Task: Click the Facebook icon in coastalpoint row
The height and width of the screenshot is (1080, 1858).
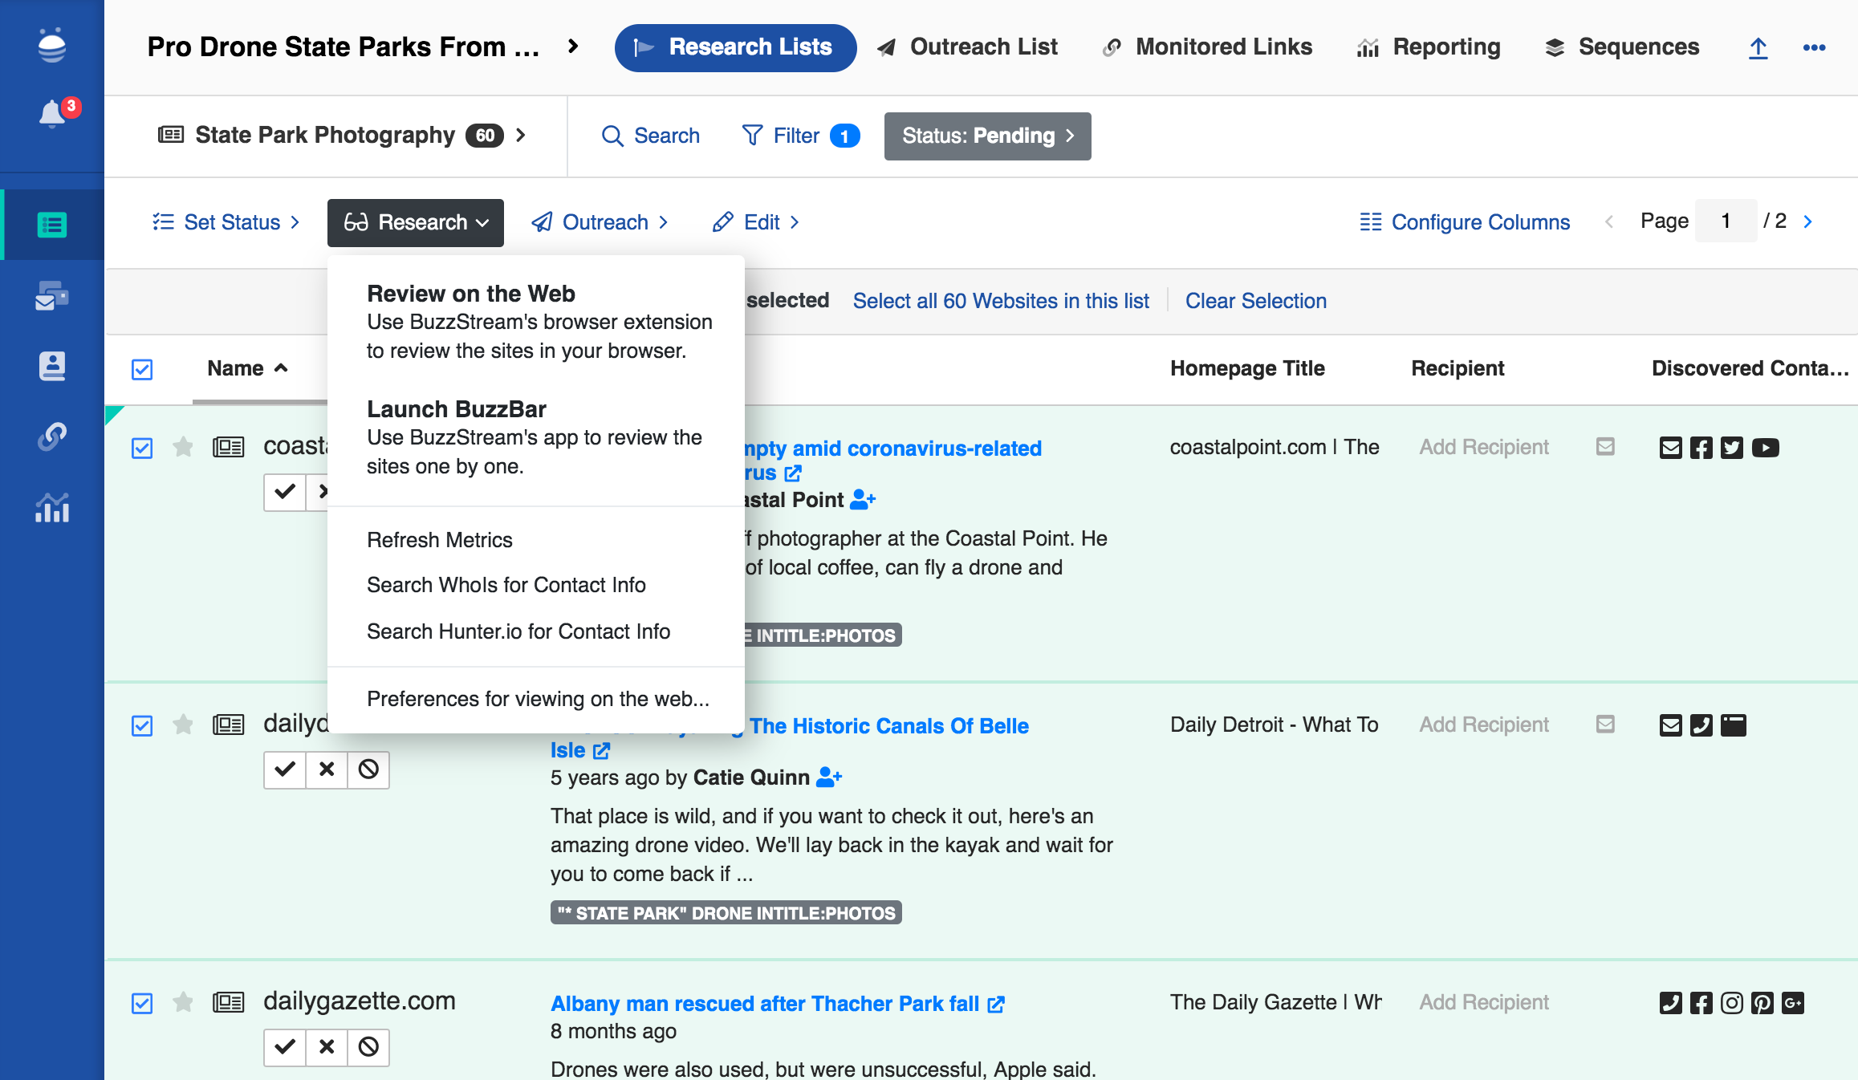Action: click(1701, 448)
